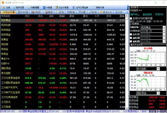Image resolution: width=167 pixels, height=113 pixels.
Task: Open the market dropdown beside 启用 2图
Action: (164, 34)
